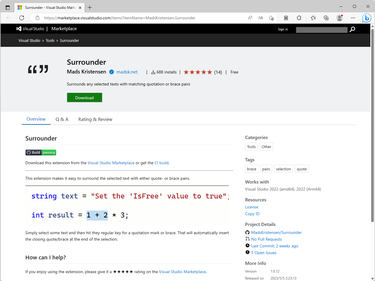This screenshot has width=375, height=281.
Task: Open the Rating & Review tab
Action: coord(95,119)
